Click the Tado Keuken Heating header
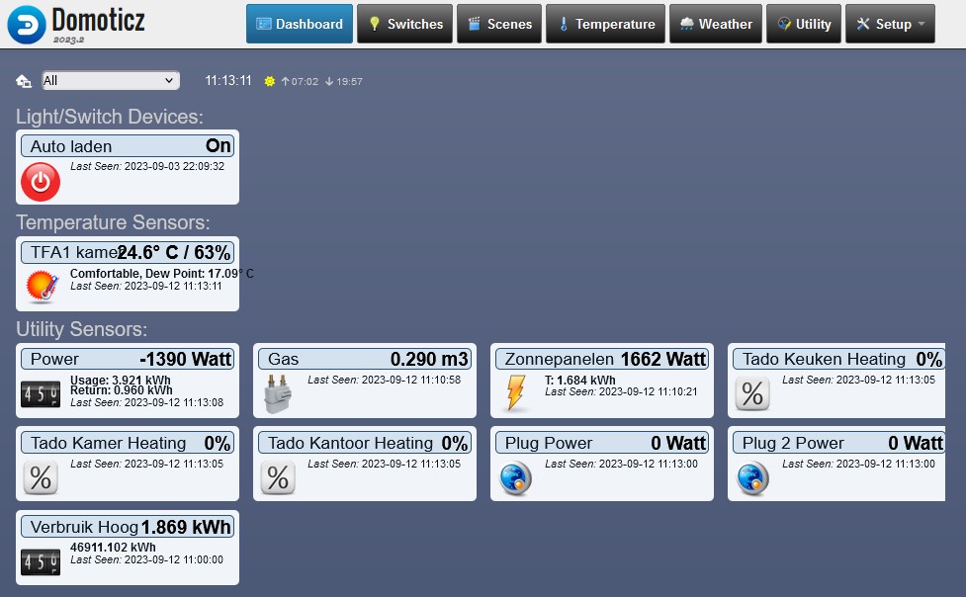Image resolution: width=966 pixels, height=597 pixels. click(x=839, y=359)
